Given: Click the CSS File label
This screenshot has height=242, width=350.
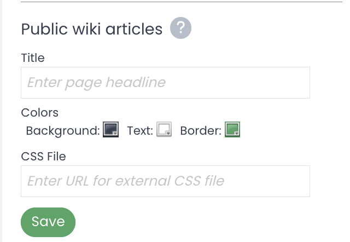Looking at the screenshot, I should coord(44,157).
